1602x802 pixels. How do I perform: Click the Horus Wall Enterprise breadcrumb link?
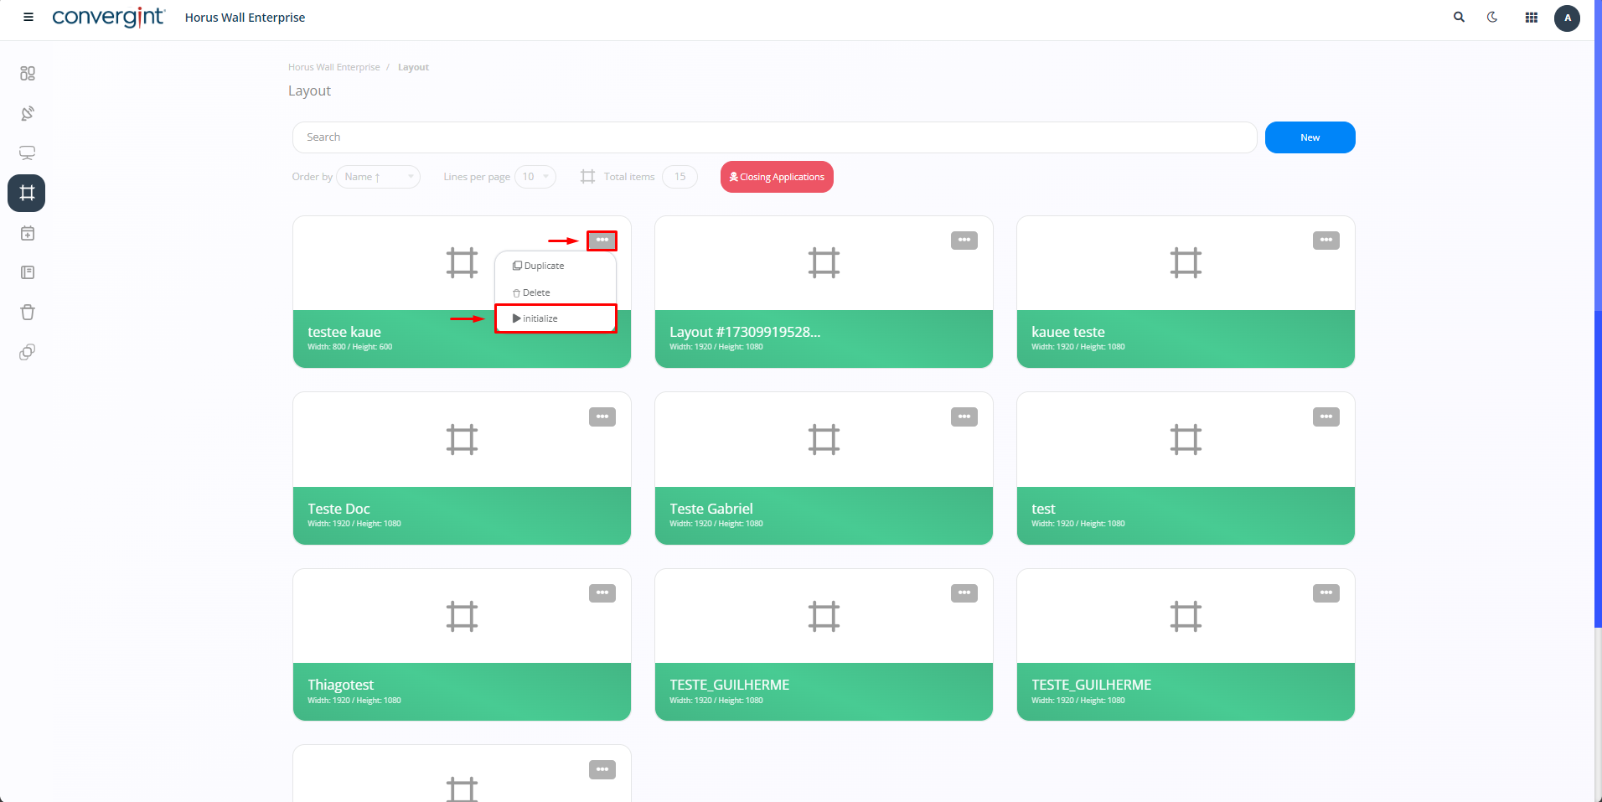333,67
